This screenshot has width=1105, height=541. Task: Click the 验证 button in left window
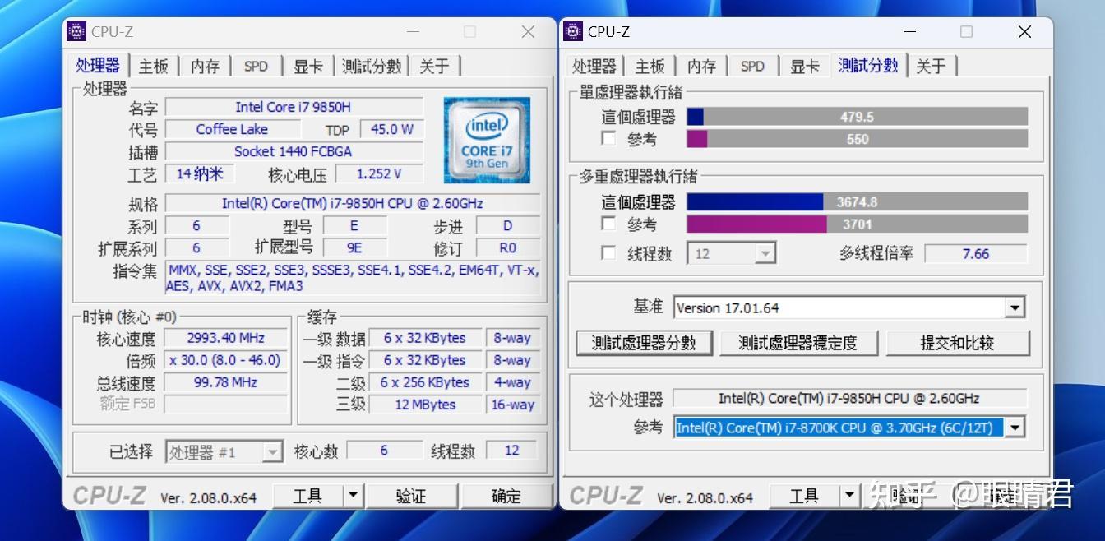coord(411,496)
